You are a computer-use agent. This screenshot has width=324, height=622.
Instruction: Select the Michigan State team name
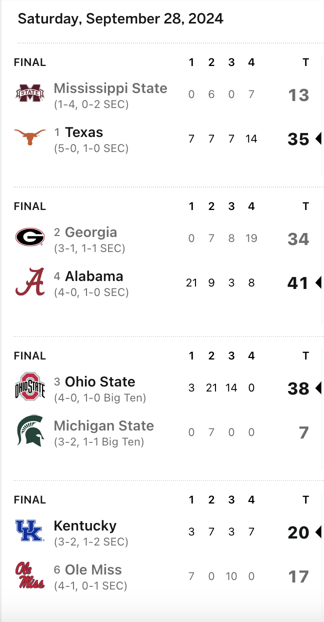coord(104,426)
